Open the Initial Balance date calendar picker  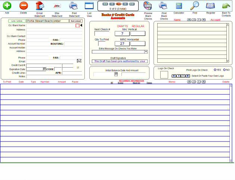click(x=116, y=74)
